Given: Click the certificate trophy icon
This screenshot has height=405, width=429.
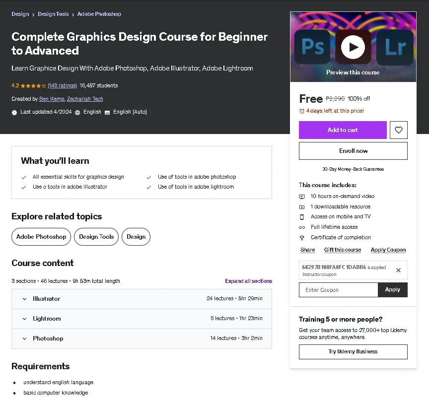Looking at the screenshot, I should pyautogui.click(x=302, y=238).
